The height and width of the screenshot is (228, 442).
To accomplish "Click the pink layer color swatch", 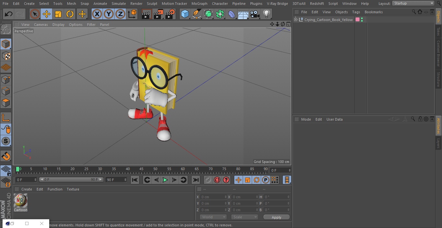I will coord(358,20).
